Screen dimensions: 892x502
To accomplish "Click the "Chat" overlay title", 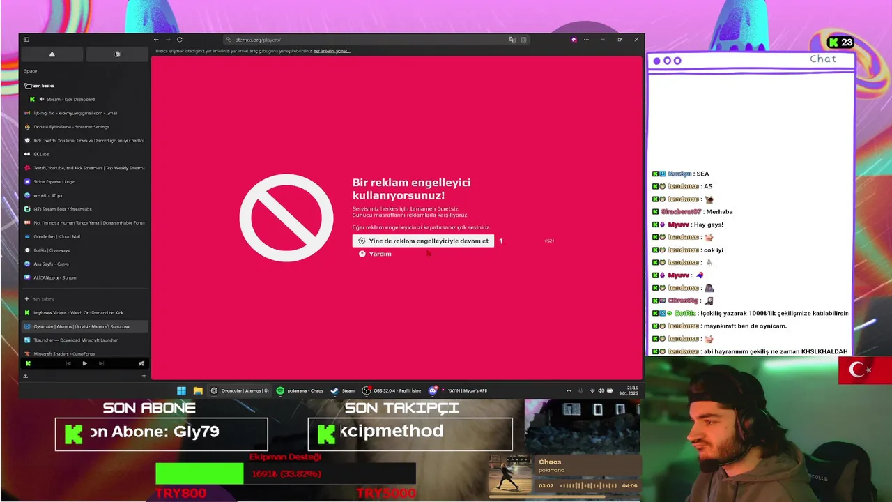I will coord(822,59).
